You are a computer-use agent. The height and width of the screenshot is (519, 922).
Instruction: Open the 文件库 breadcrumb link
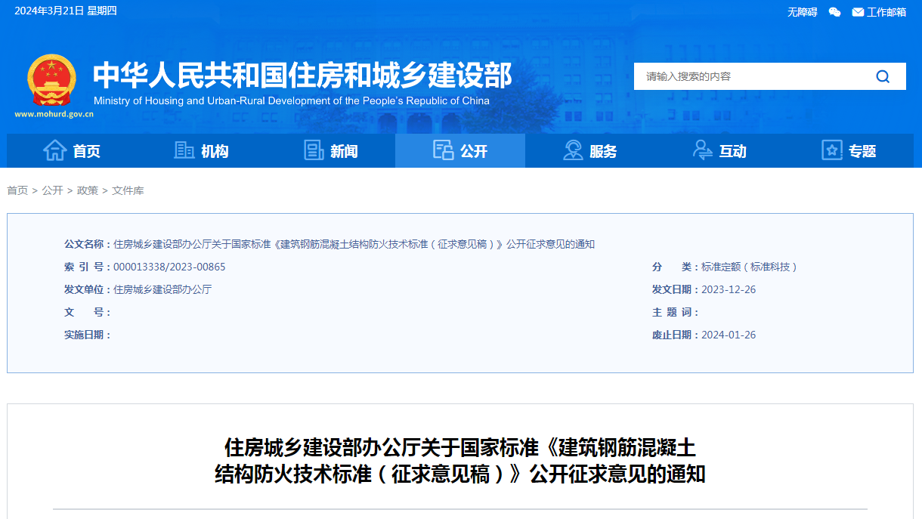coord(128,190)
